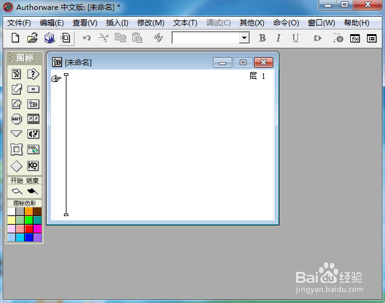Toggle Bold text style
The height and width of the screenshot is (303, 385).
[262, 38]
